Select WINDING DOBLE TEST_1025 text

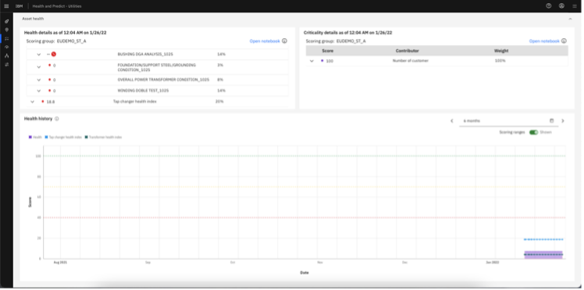(143, 90)
